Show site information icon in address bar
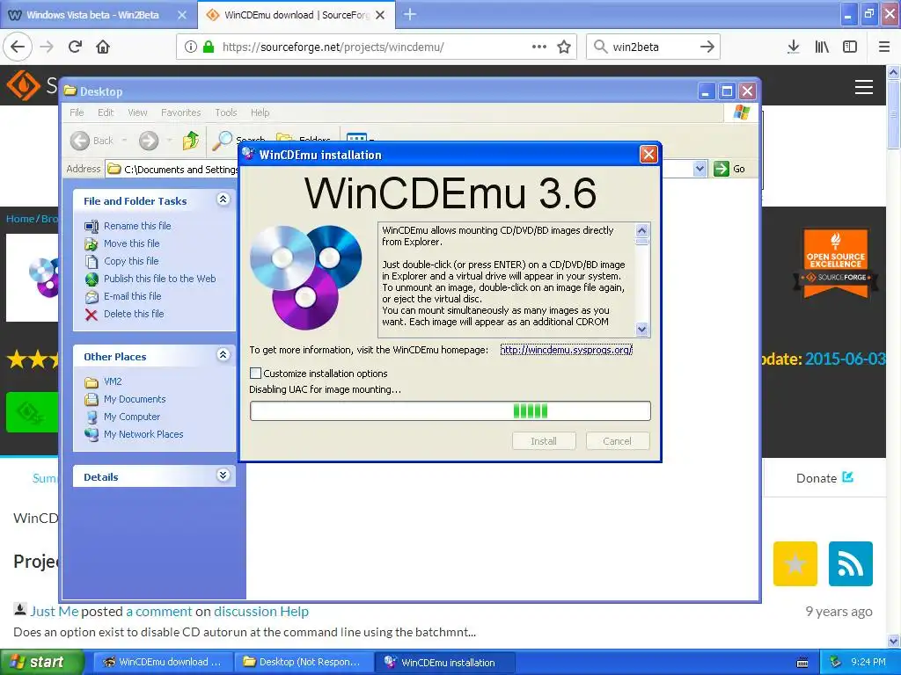The height and width of the screenshot is (675, 901). (x=190, y=47)
